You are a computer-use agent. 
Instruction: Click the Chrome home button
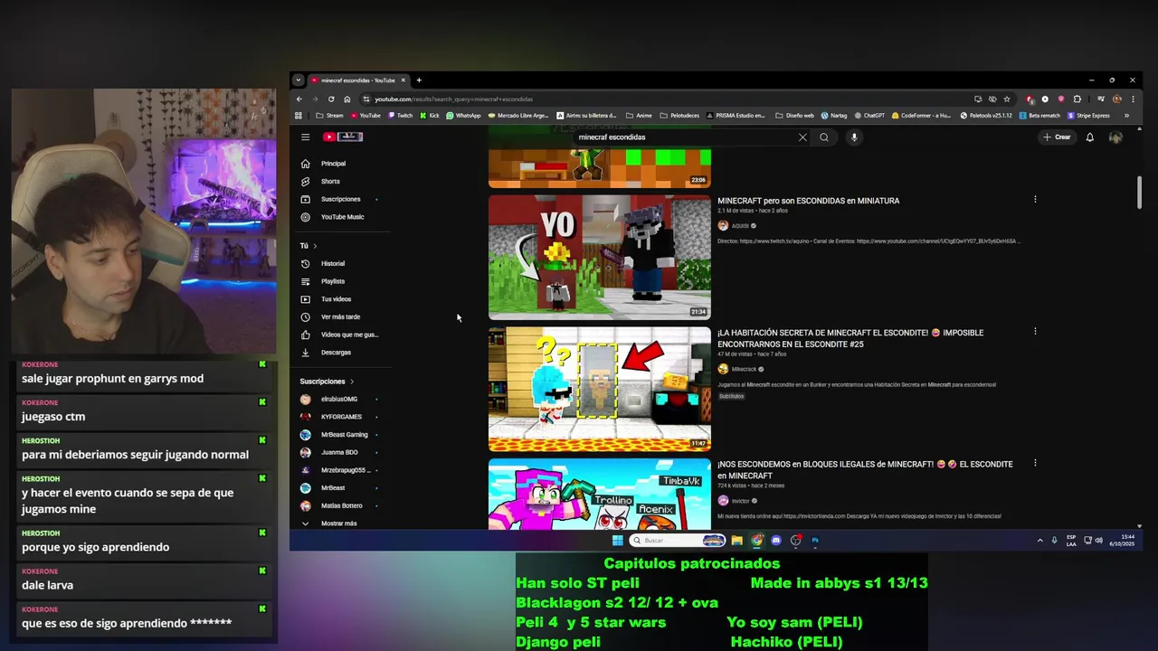[x=347, y=99]
